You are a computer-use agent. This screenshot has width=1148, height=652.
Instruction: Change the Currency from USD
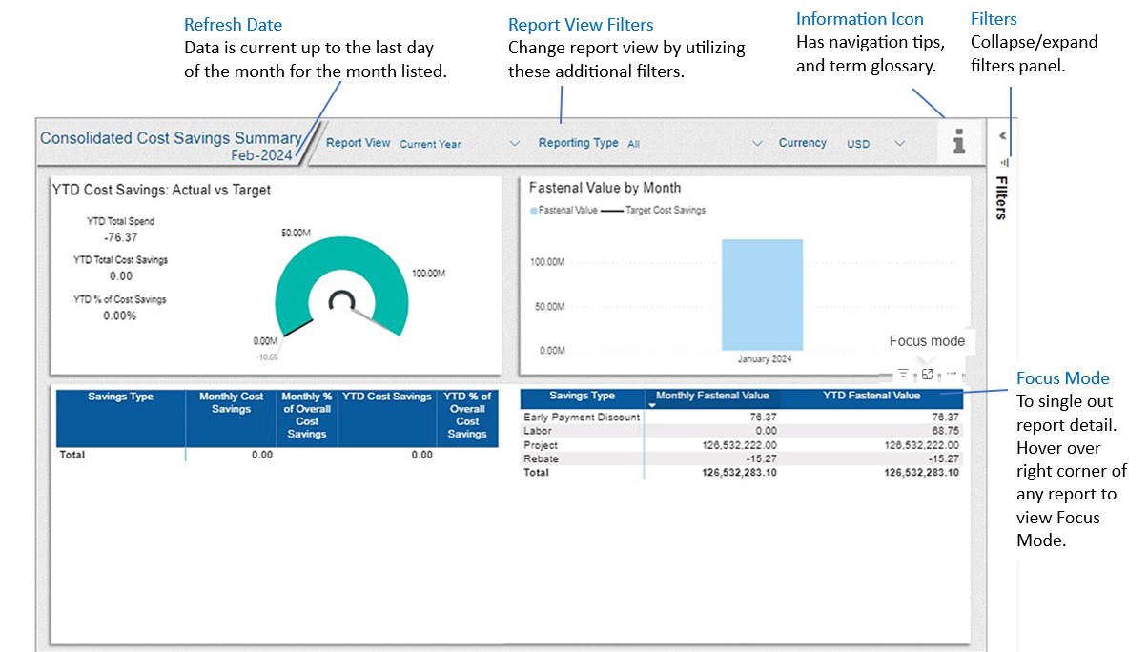pyautogui.click(x=897, y=143)
